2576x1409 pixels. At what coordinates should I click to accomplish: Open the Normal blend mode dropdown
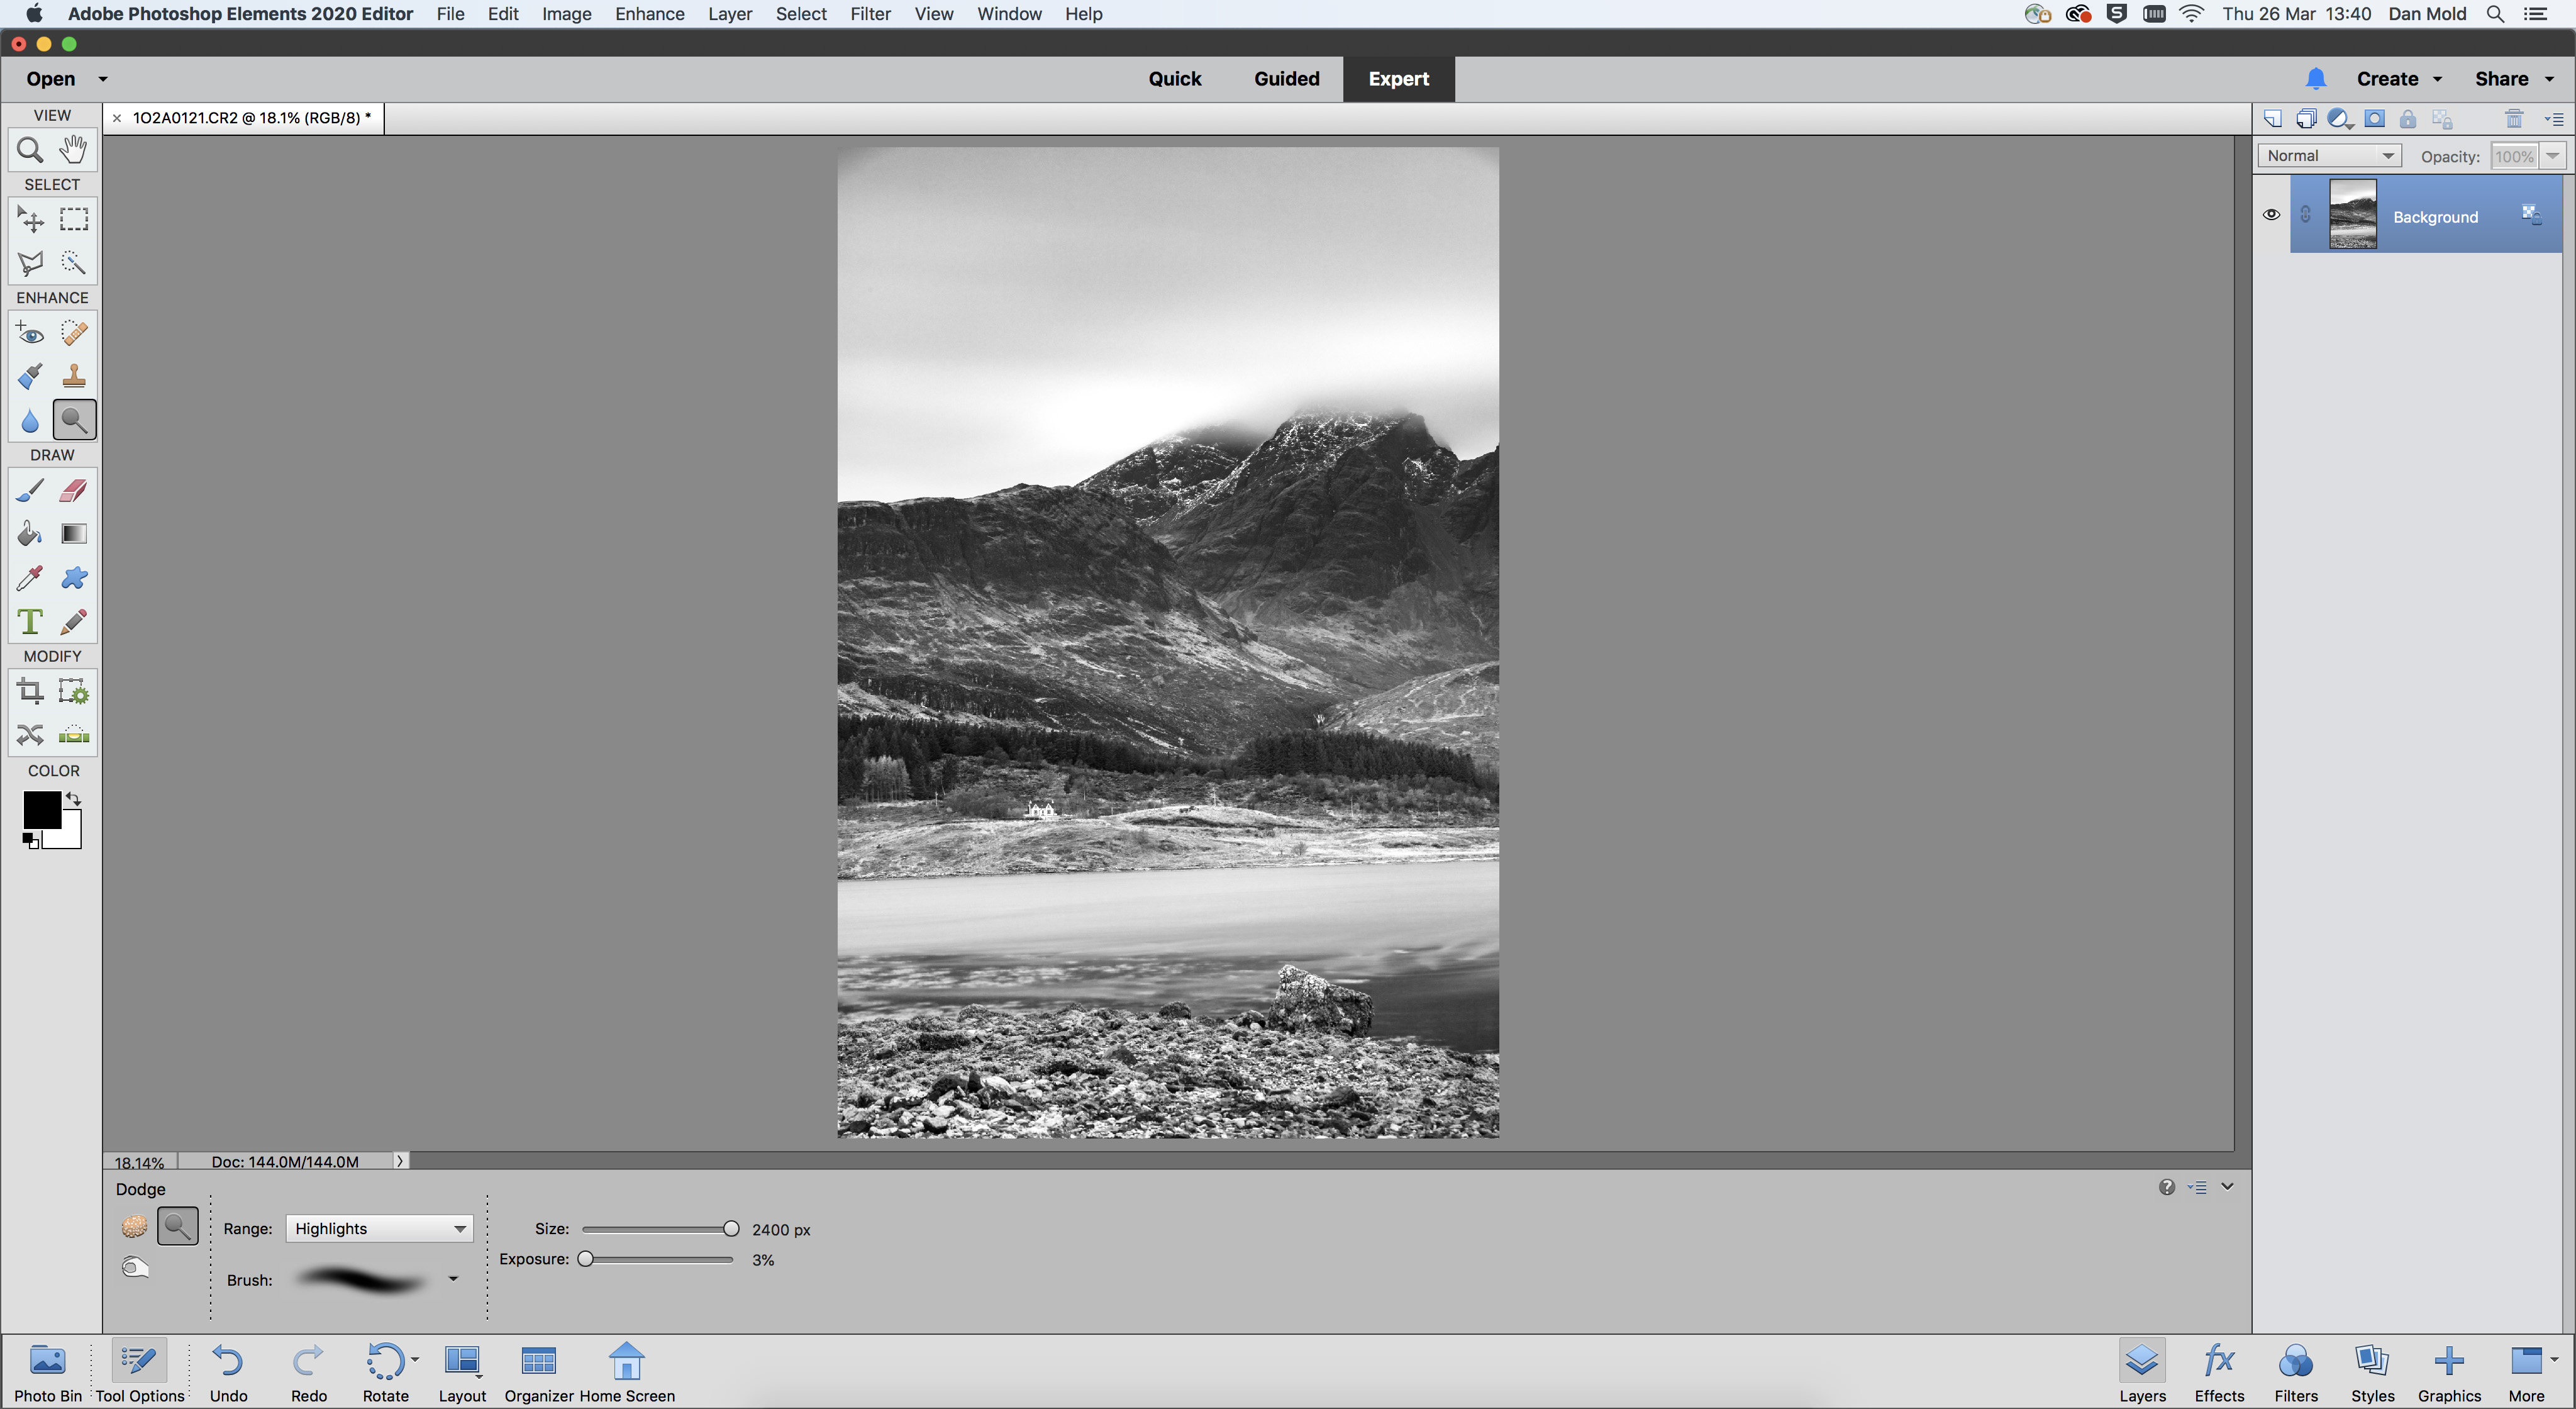click(2329, 156)
